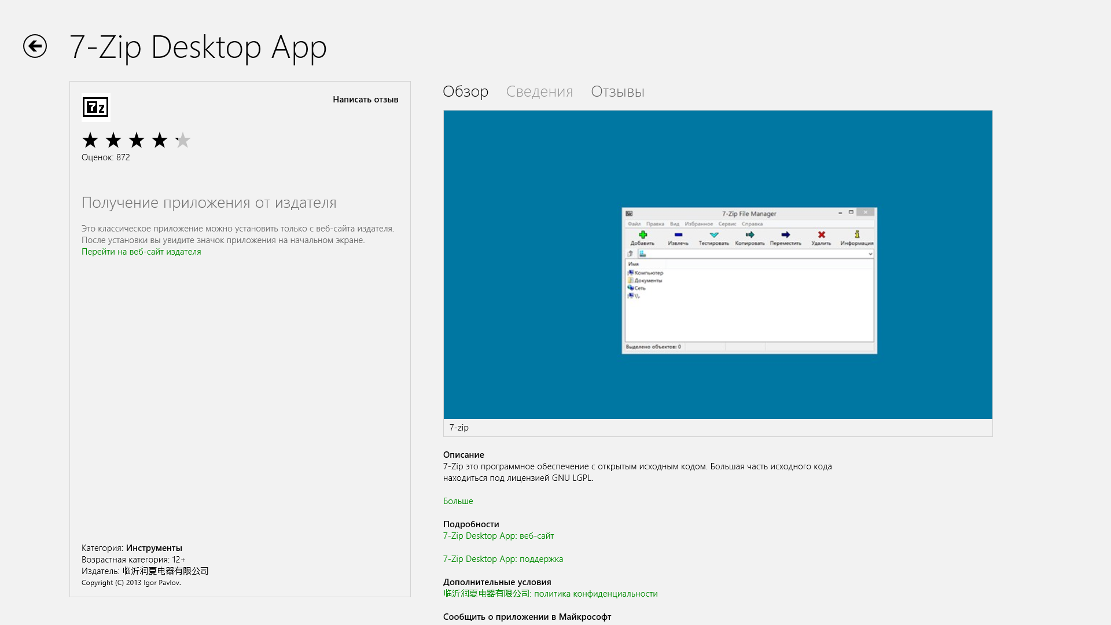Click the Издатель publisher name text
The width and height of the screenshot is (1111, 625).
click(145, 571)
